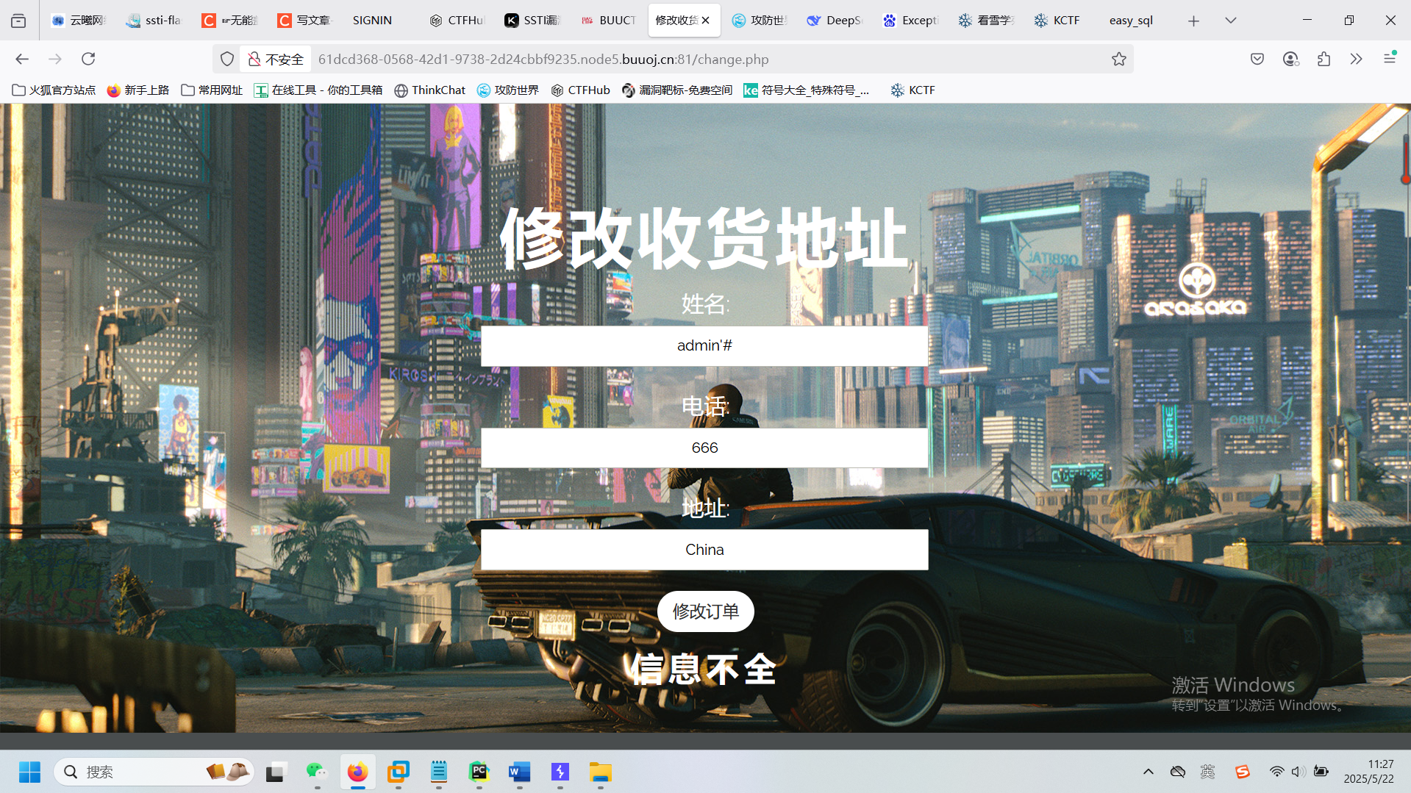Viewport: 1411px width, 793px height.
Task: Click the cloud sync tray icon
Action: [1178, 772]
